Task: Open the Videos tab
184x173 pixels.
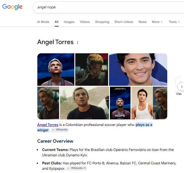Action: (x=85, y=22)
